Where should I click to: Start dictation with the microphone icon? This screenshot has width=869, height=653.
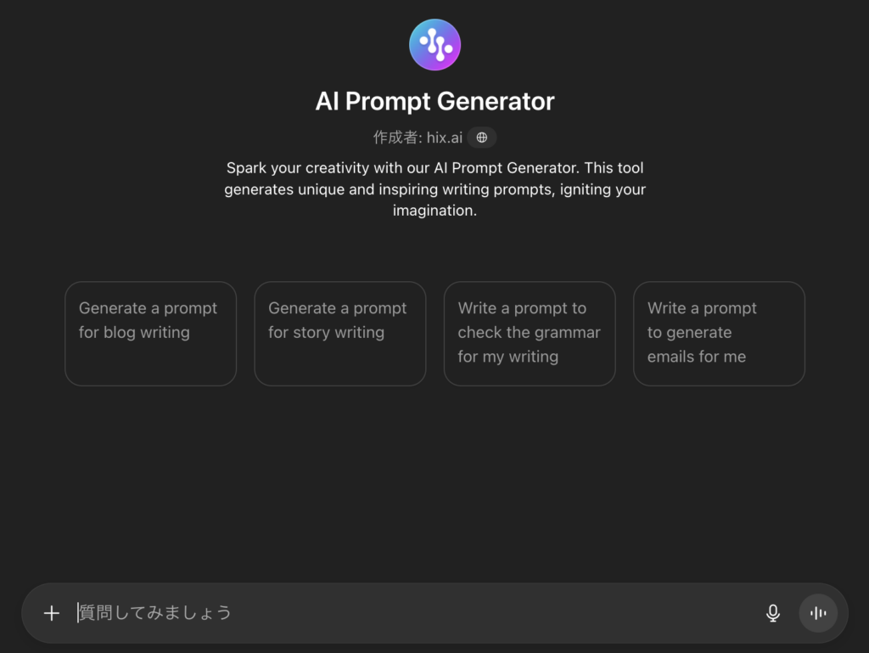[772, 613]
